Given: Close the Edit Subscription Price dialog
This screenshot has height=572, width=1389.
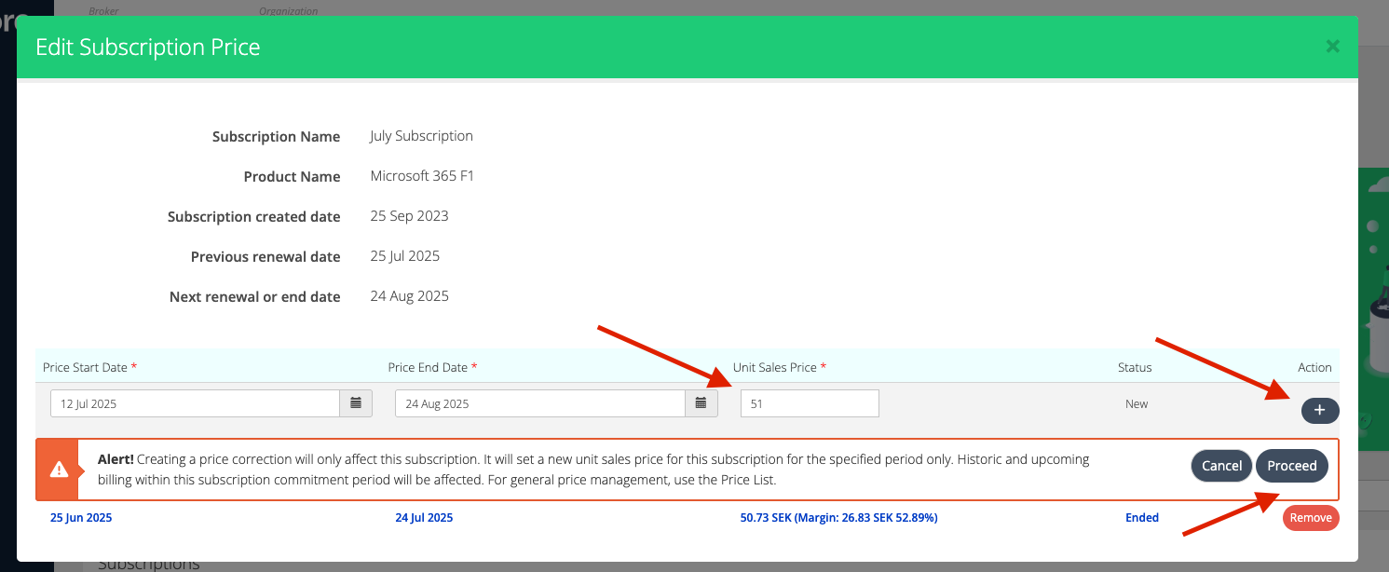Looking at the screenshot, I should [1332, 47].
